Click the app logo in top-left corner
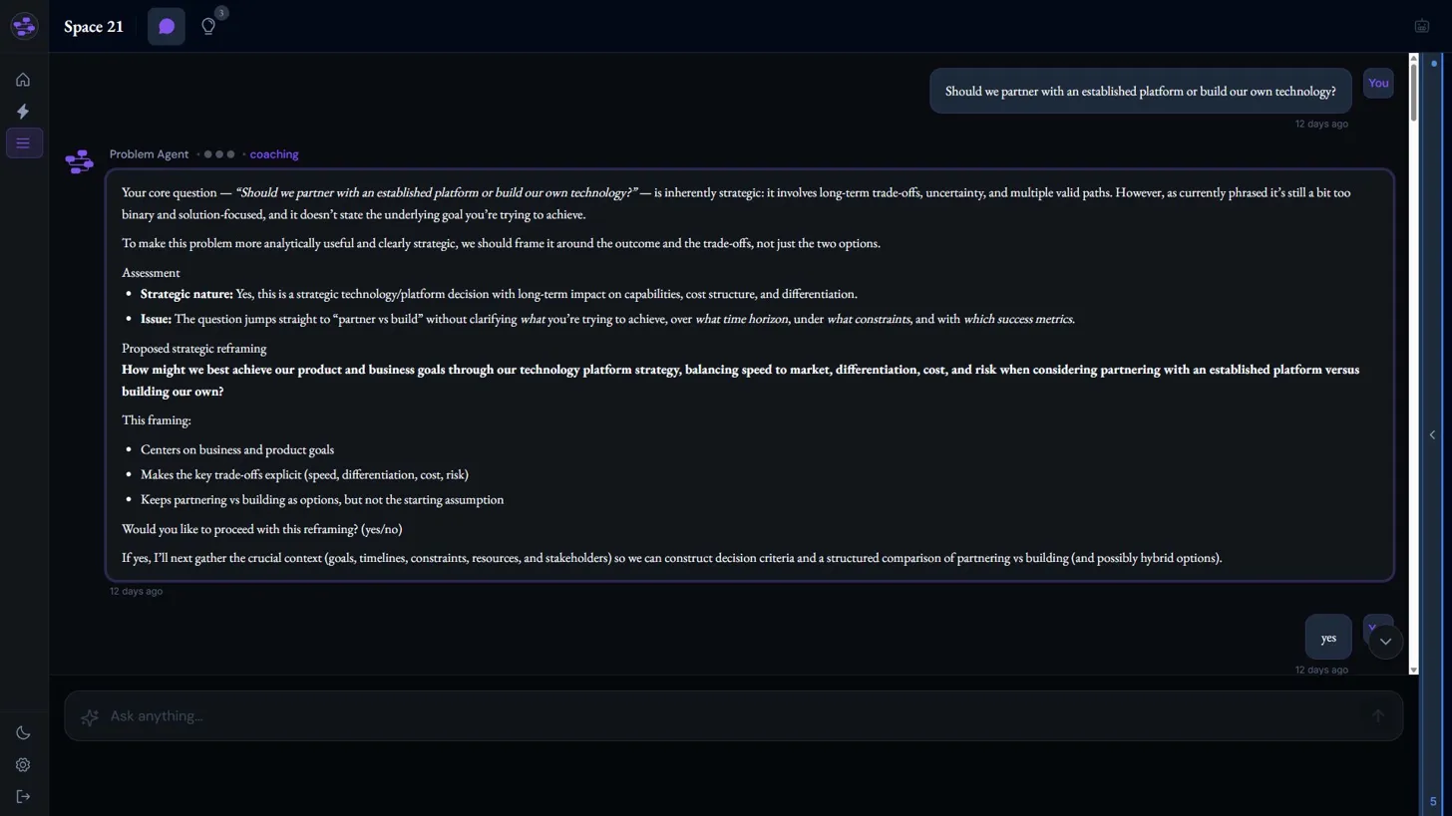The width and height of the screenshot is (1452, 816). pos(24,26)
